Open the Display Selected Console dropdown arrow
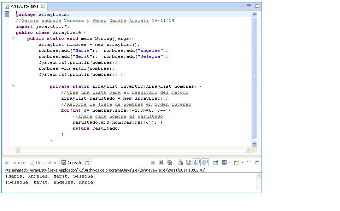This screenshot has height=211, width=340. tap(230, 162)
